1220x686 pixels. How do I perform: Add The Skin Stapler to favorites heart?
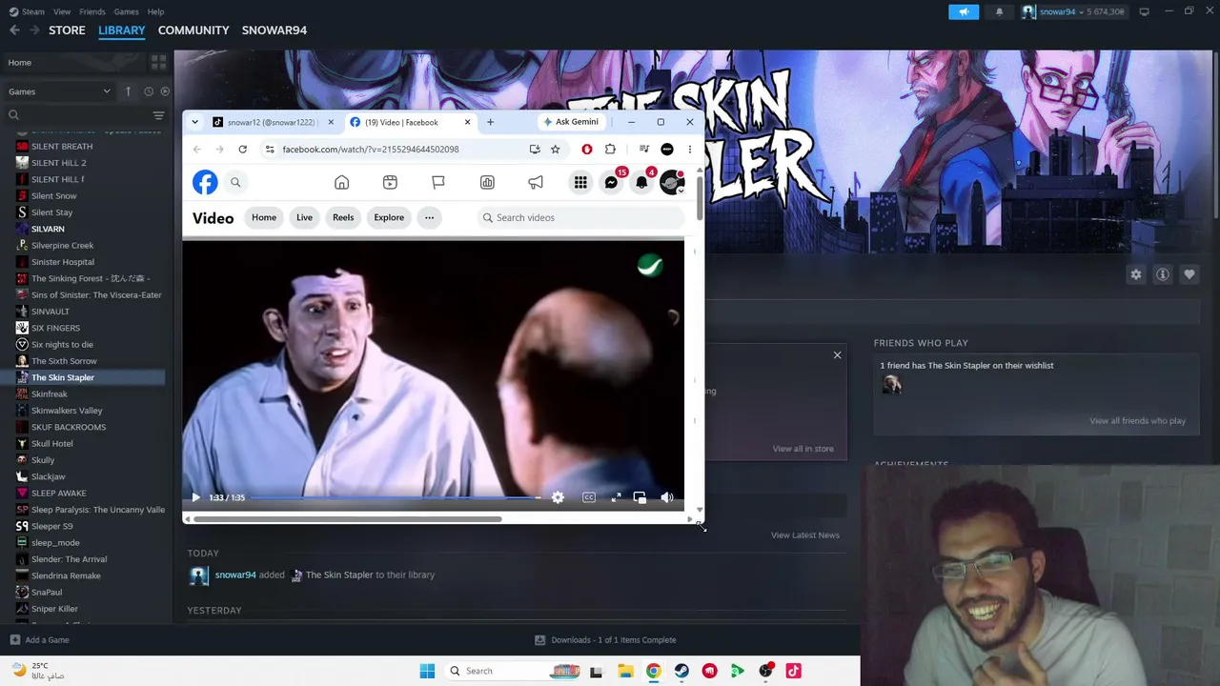(x=1189, y=274)
